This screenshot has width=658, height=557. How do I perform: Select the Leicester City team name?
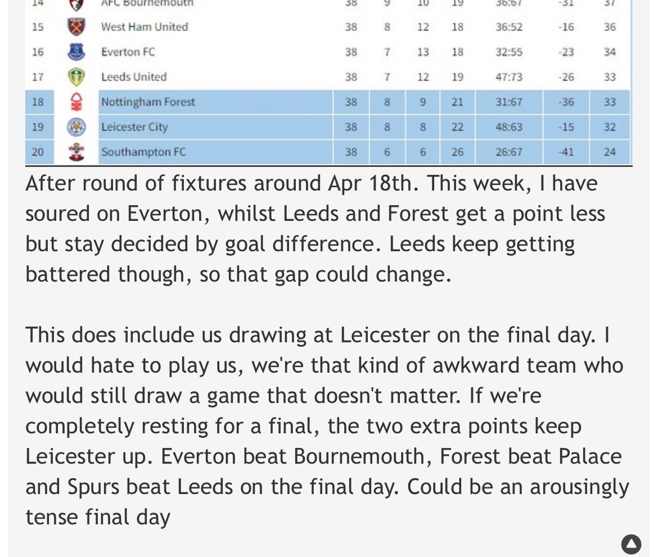click(134, 126)
